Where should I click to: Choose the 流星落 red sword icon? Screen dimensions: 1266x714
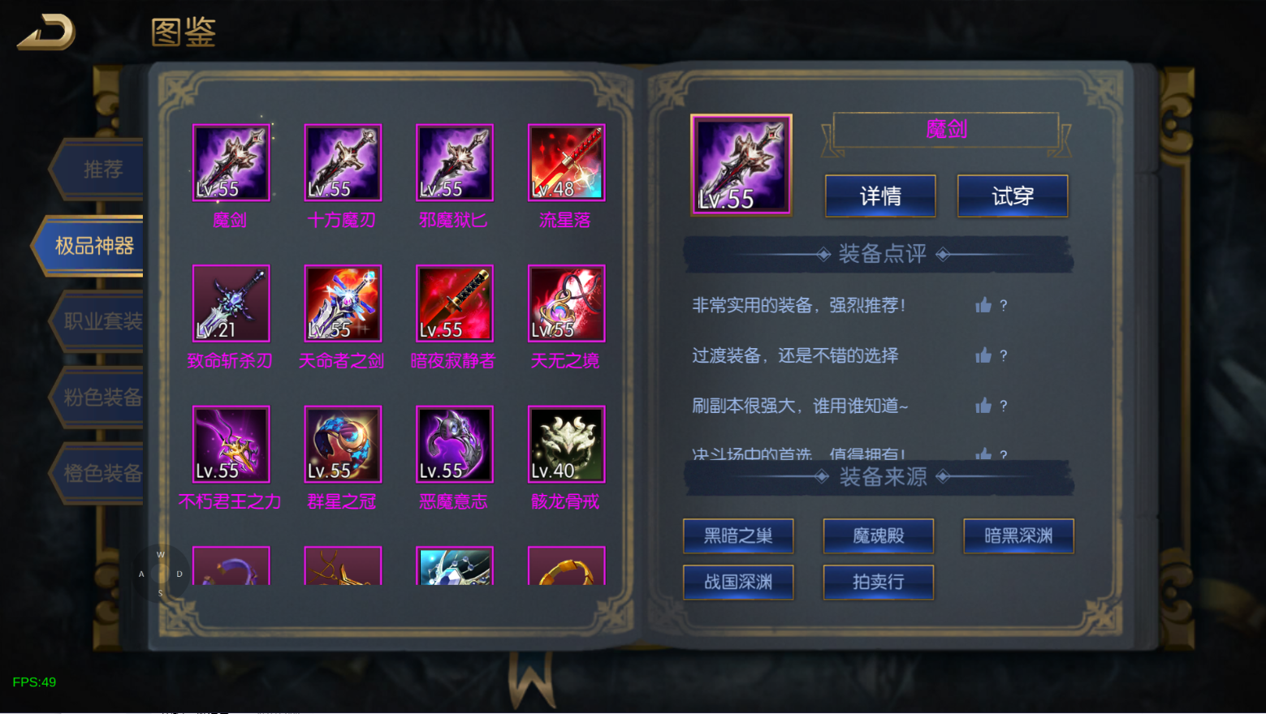pos(567,162)
